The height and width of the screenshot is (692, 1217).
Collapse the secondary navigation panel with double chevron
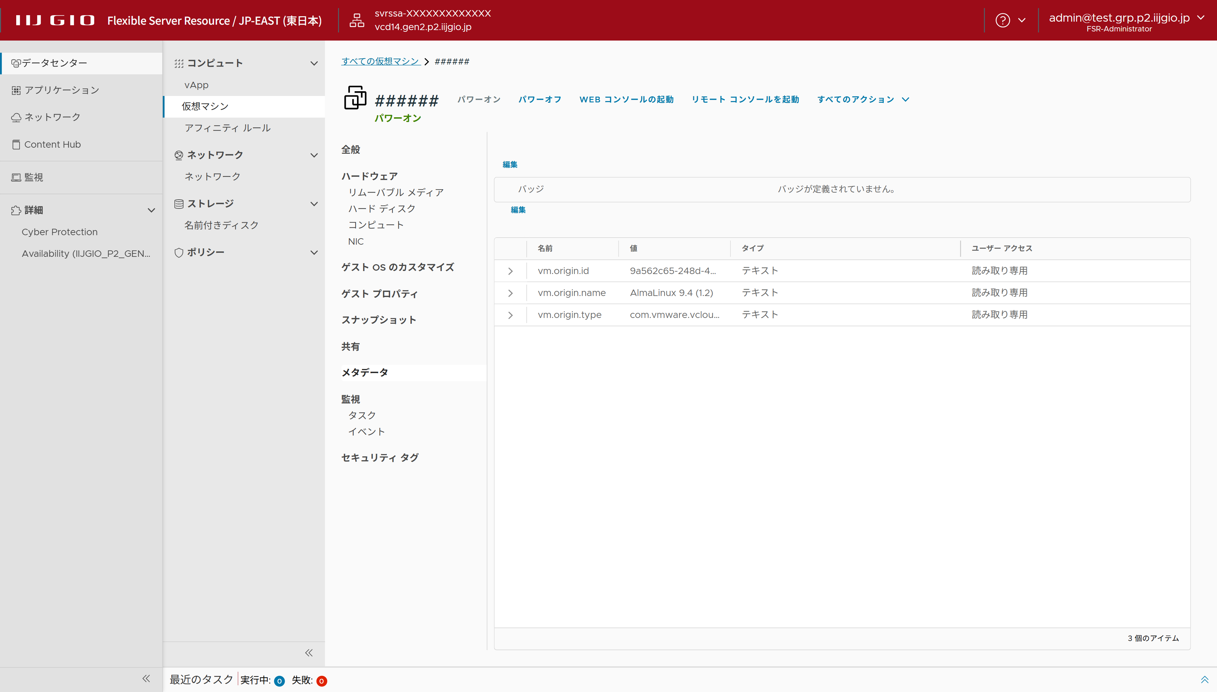pos(309,652)
